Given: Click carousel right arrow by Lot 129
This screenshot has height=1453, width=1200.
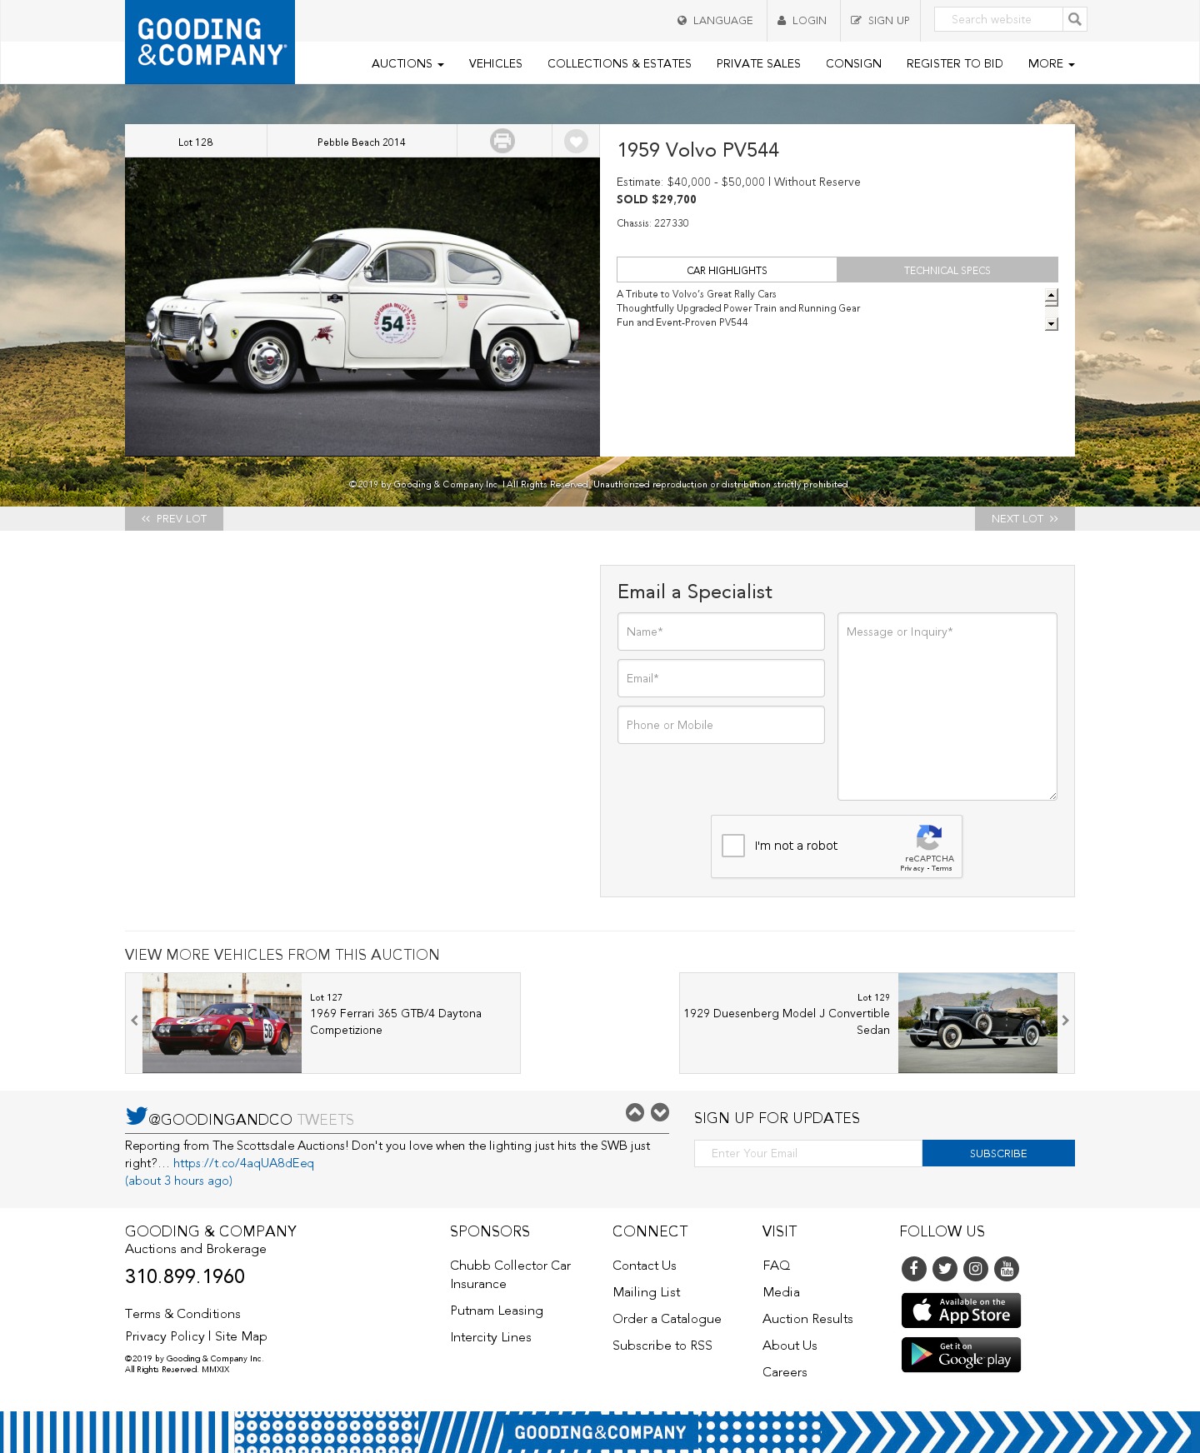Looking at the screenshot, I should point(1065,1021).
